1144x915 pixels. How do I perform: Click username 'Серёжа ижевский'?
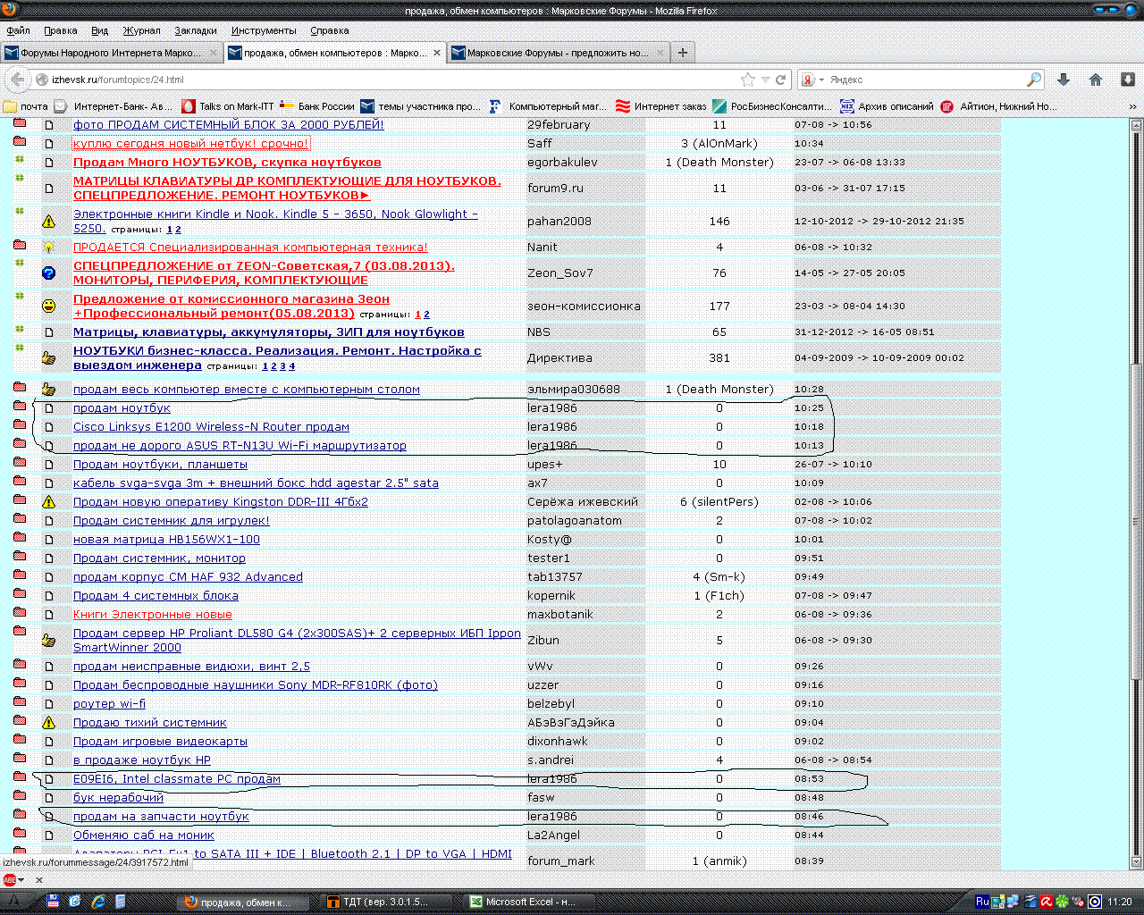(x=583, y=501)
